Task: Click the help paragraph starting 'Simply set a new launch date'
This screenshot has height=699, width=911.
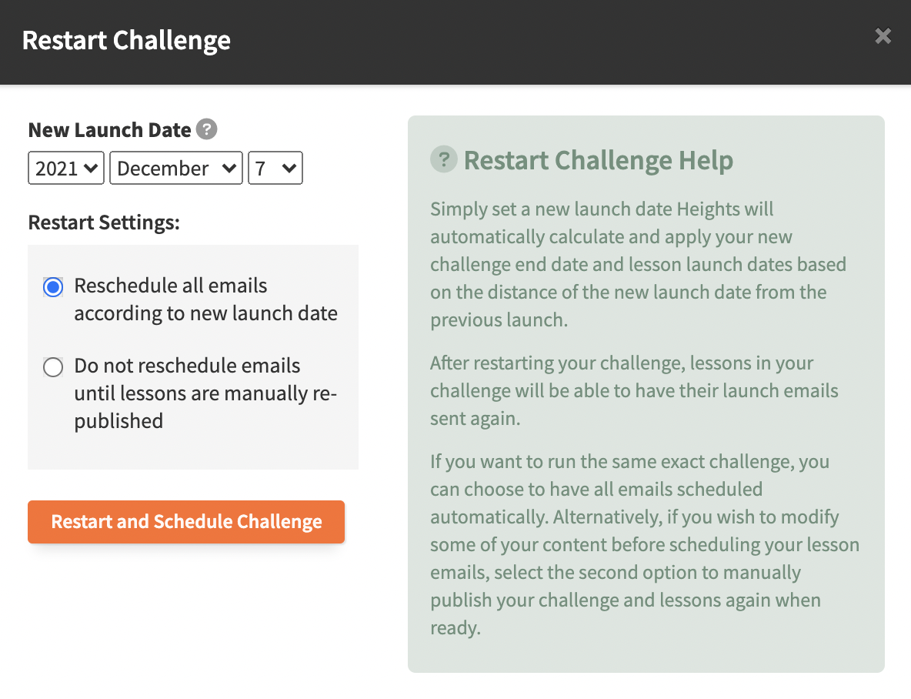Action: tap(638, 264)
